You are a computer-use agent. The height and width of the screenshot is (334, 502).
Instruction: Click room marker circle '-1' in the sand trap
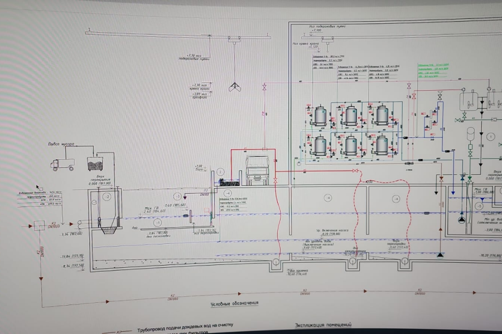(x=157, y=222)
